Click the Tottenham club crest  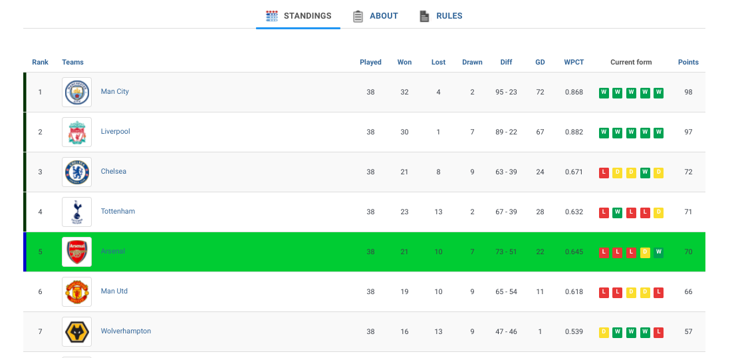(x=76, y=212)
